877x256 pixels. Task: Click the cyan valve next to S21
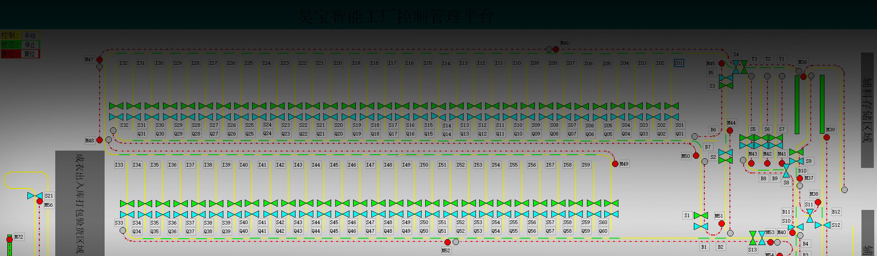(35, 196)
